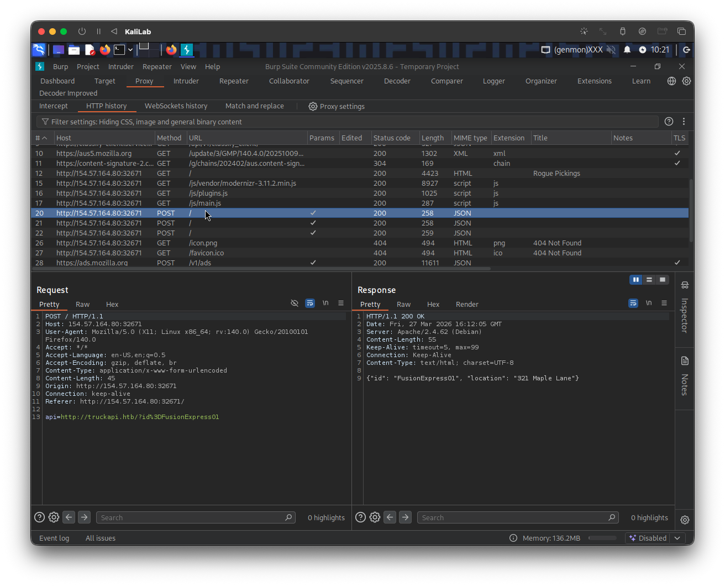Viewport: 725px width, 586px height.
Task: Open the Request editor hamburger menu
Action: pyautogui.click(x=341, y=304)
